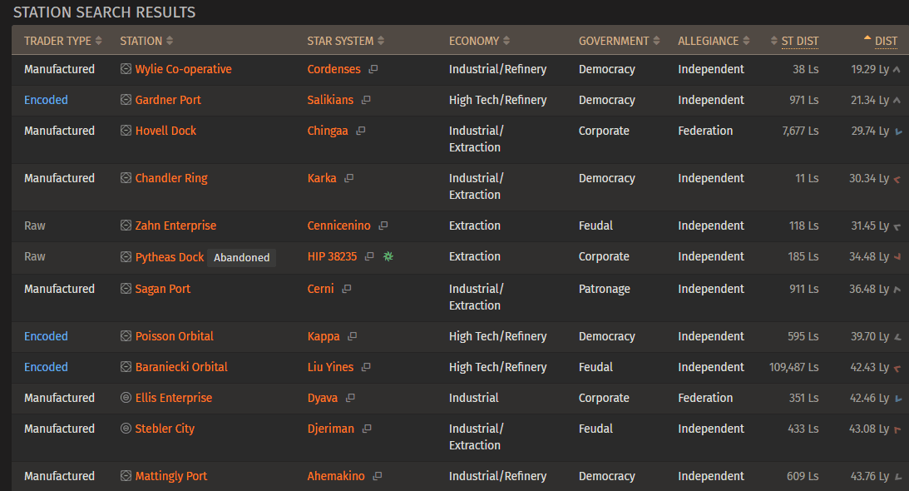
Task: Sort by Economy column header
Action: pos(479,41)
